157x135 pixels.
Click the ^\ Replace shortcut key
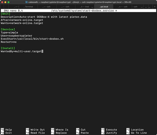(x=53, y=133)
